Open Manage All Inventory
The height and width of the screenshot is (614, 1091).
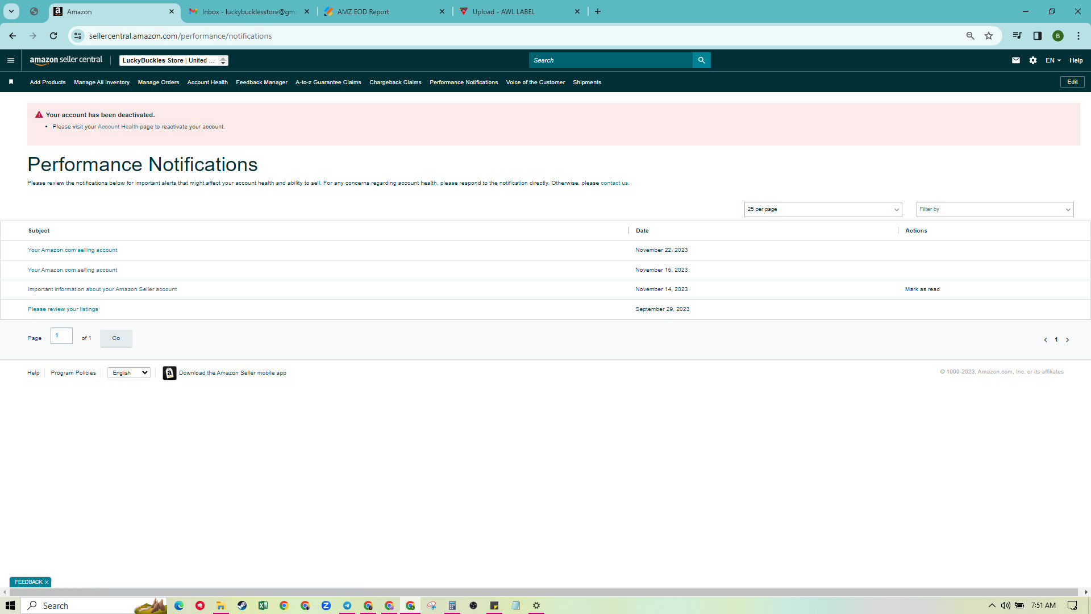click(x=102, y=82)
